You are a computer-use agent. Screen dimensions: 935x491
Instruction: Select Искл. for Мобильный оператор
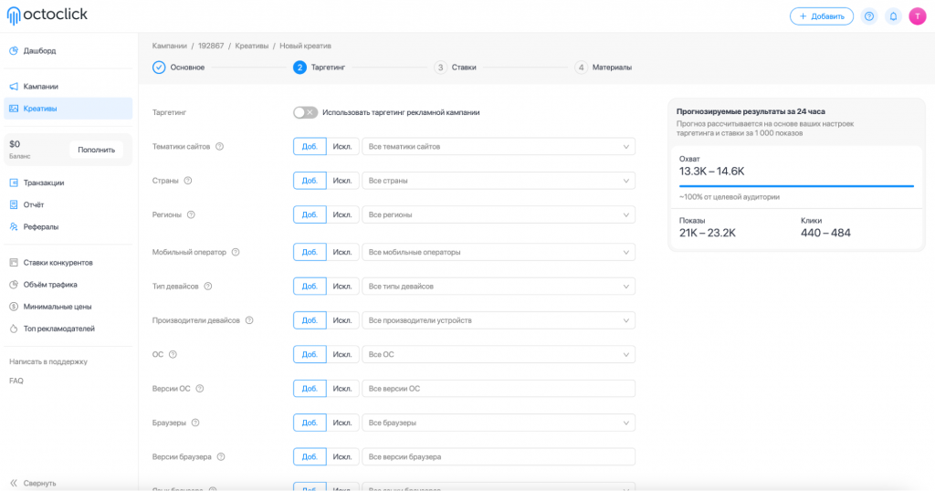click(x=342, y=252)
